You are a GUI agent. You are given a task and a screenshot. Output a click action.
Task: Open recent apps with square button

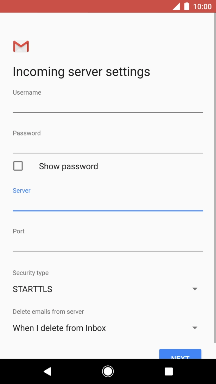tap(169, 371)
